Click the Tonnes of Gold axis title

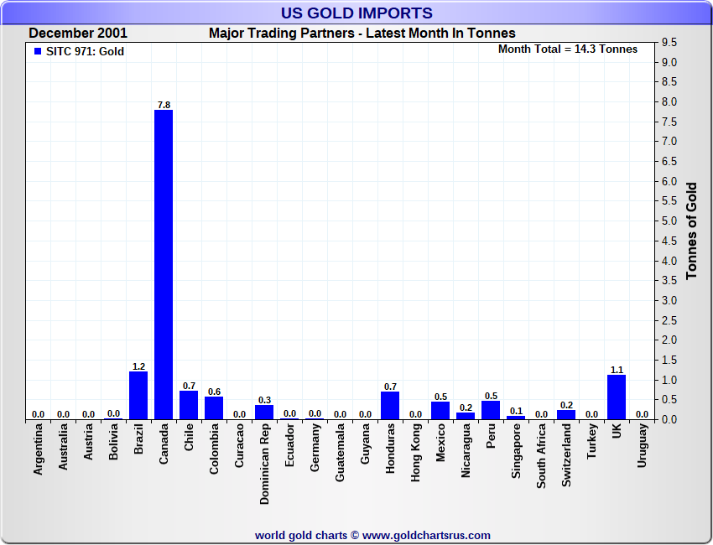(691, 230)
